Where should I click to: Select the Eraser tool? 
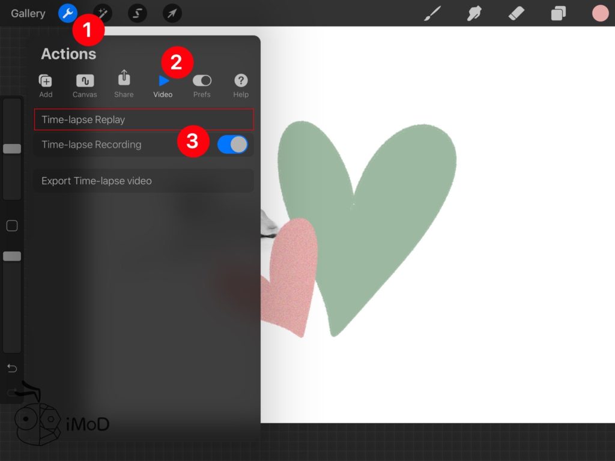517,13
